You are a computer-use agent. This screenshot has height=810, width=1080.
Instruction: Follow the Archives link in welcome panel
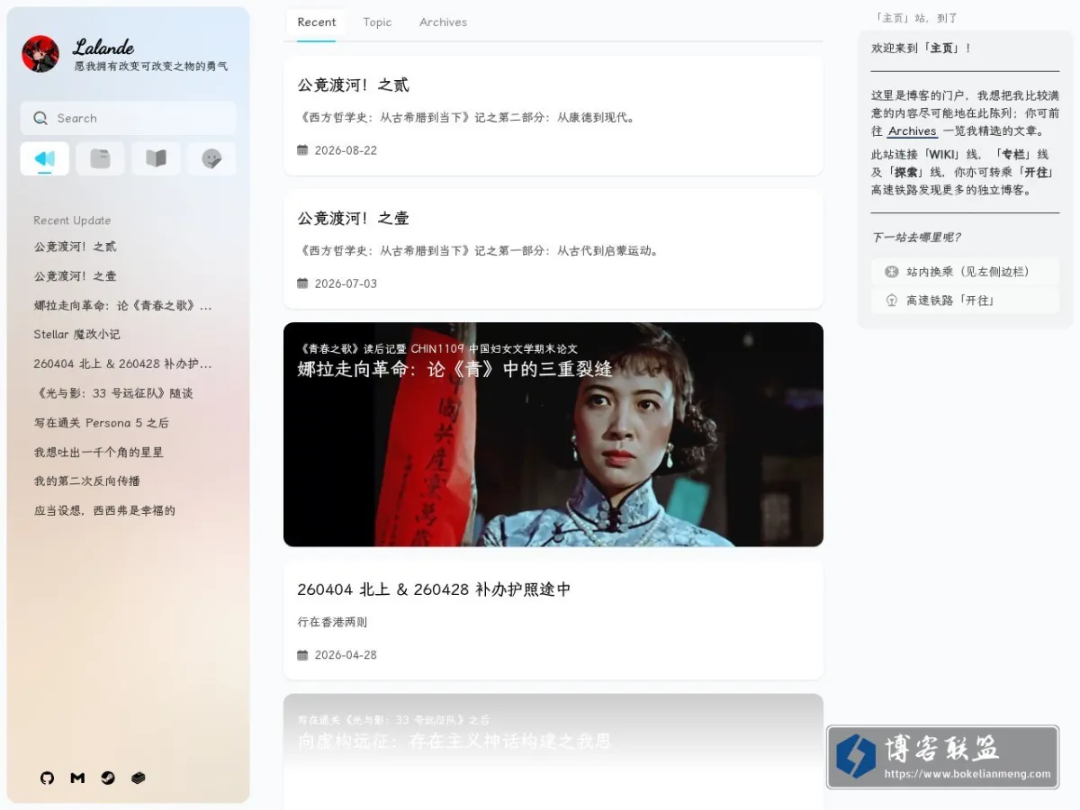913,131
